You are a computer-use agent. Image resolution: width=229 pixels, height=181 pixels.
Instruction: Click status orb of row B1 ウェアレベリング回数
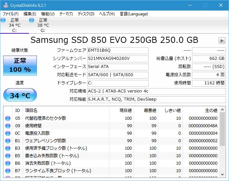(8, 141)
